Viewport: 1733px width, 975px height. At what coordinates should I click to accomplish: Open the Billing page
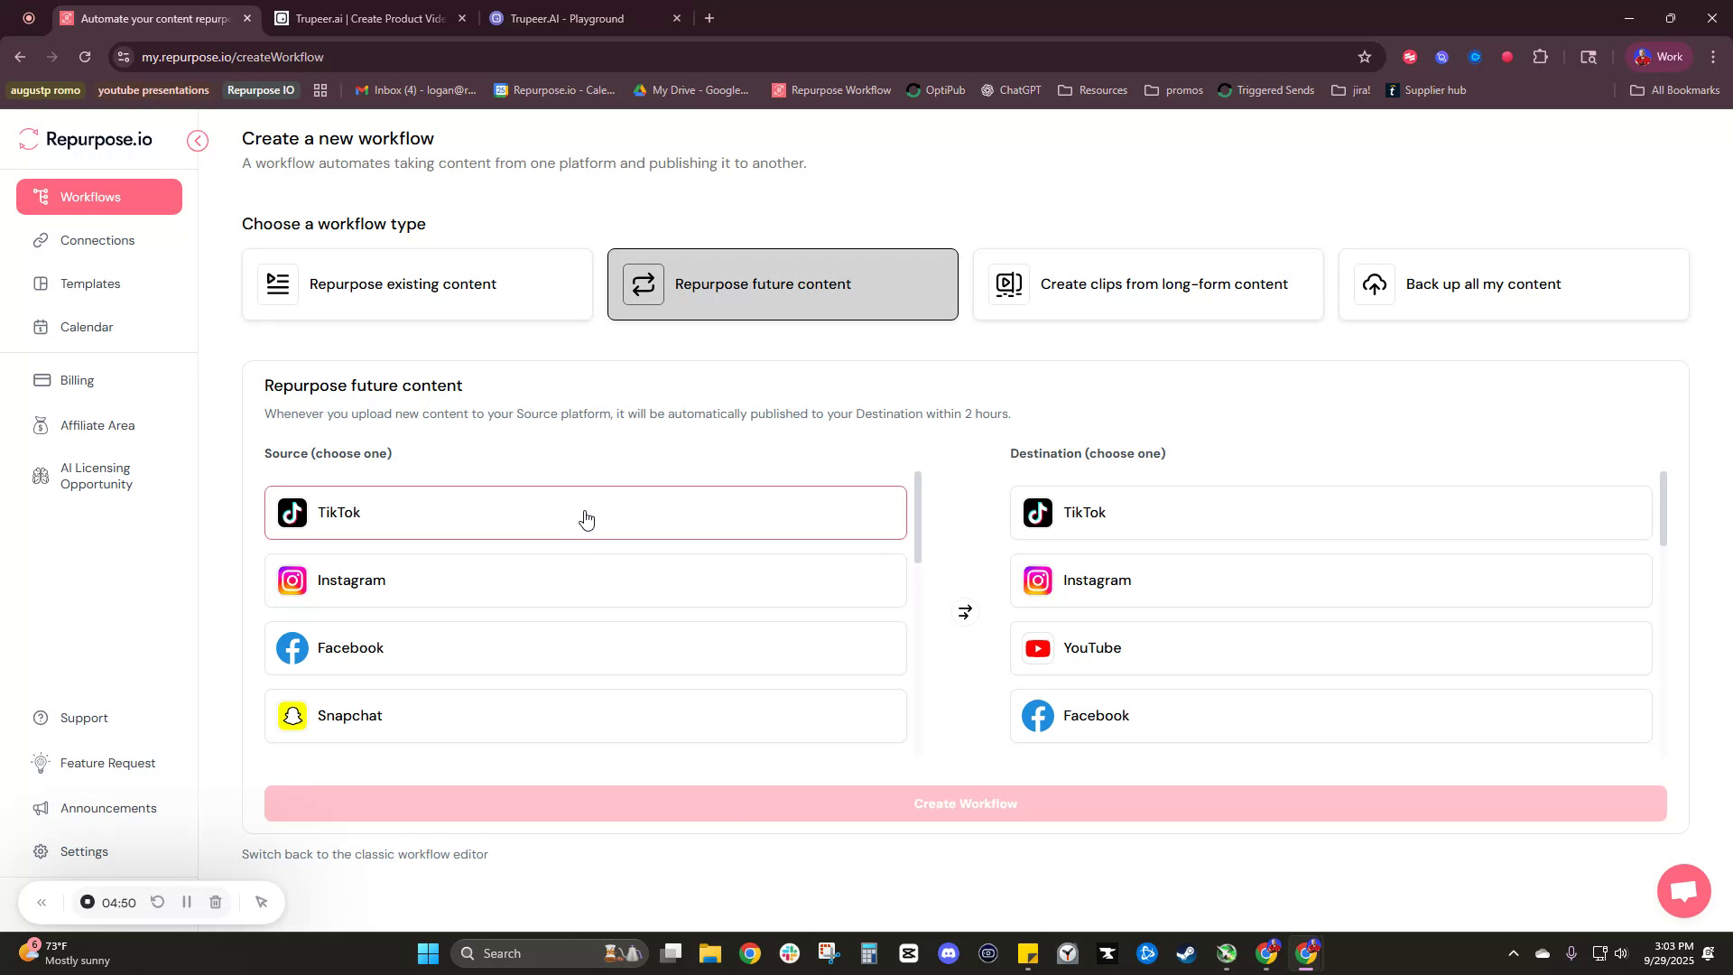click(x=76, y=380)
